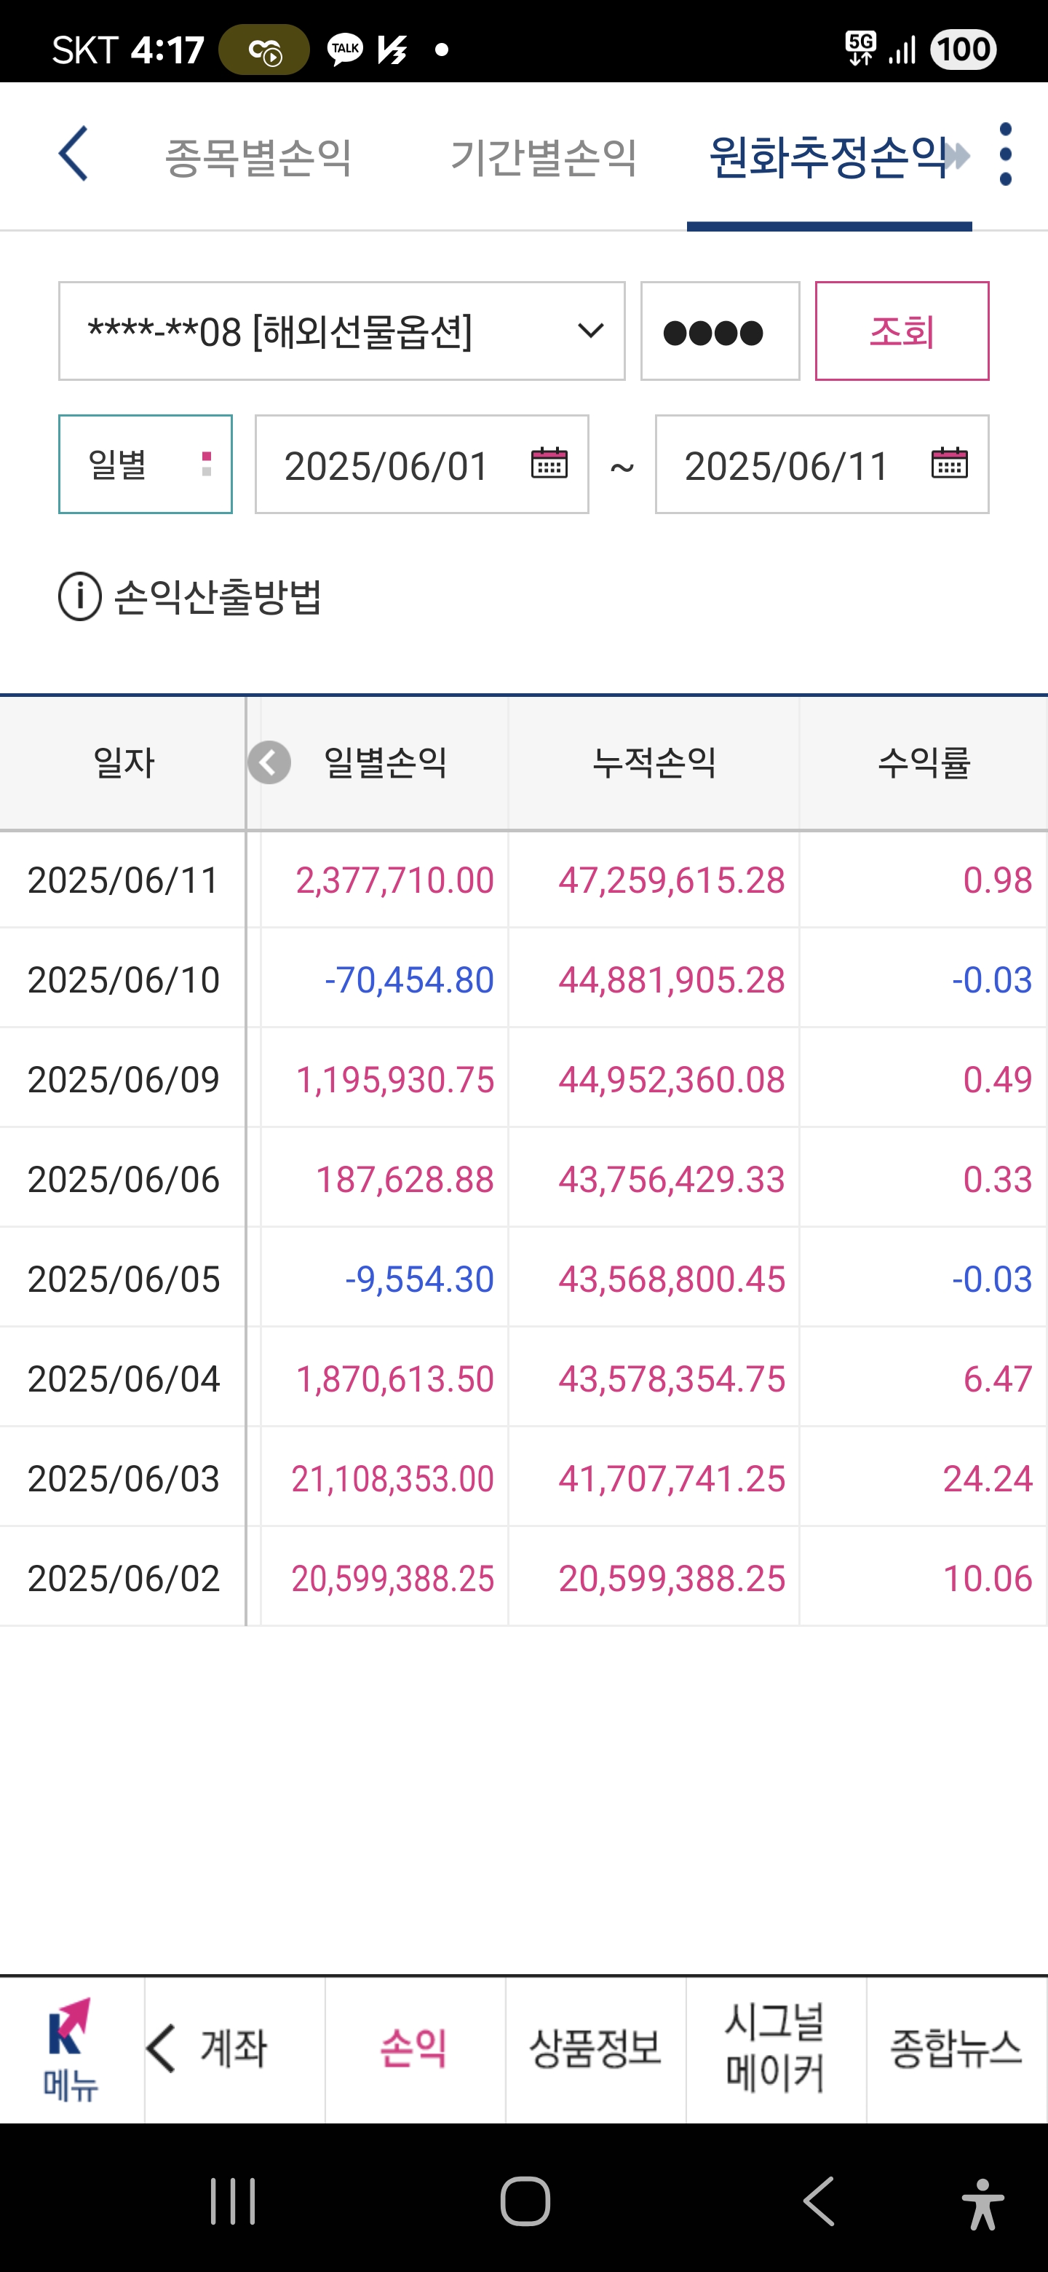Tap the accessibility figure icon
Viewport: 1048px width, 2272px height.
[x=982, y=2204]
